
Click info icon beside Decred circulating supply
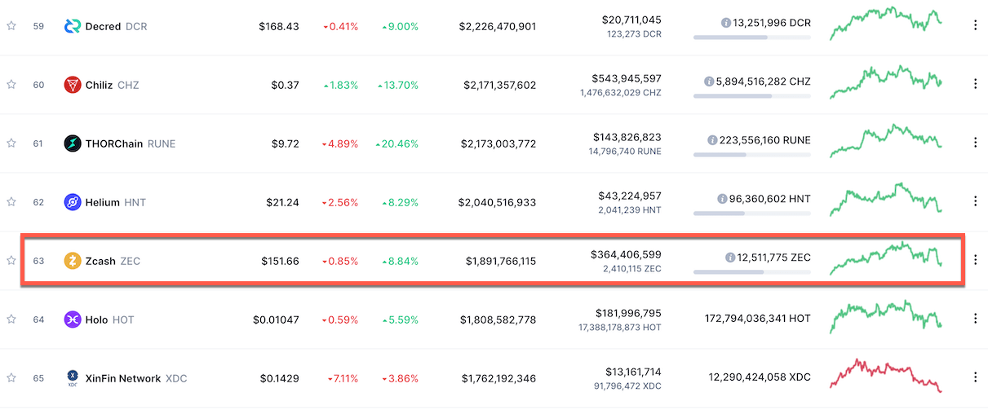[x=726, y=23]
